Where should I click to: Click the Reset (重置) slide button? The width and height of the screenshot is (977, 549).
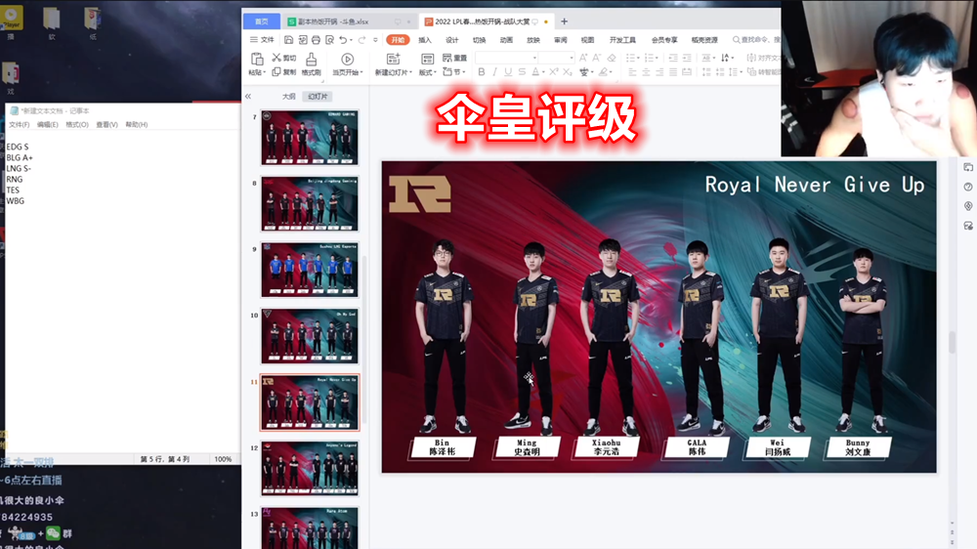455,58
